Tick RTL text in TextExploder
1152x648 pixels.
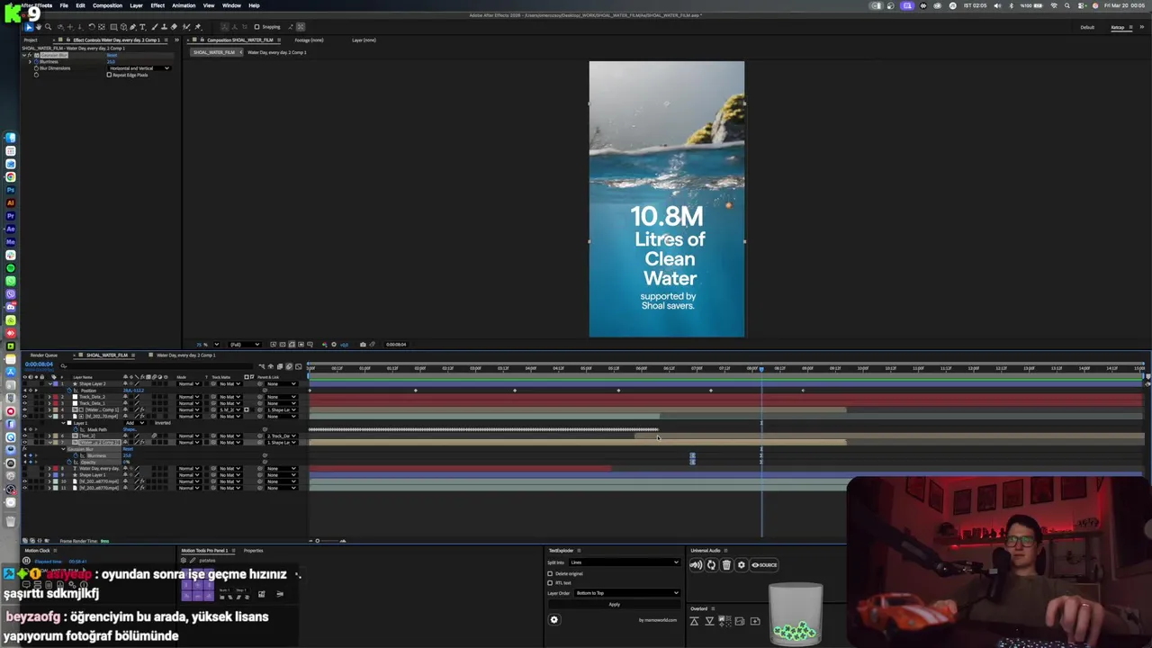coord(550,583)
